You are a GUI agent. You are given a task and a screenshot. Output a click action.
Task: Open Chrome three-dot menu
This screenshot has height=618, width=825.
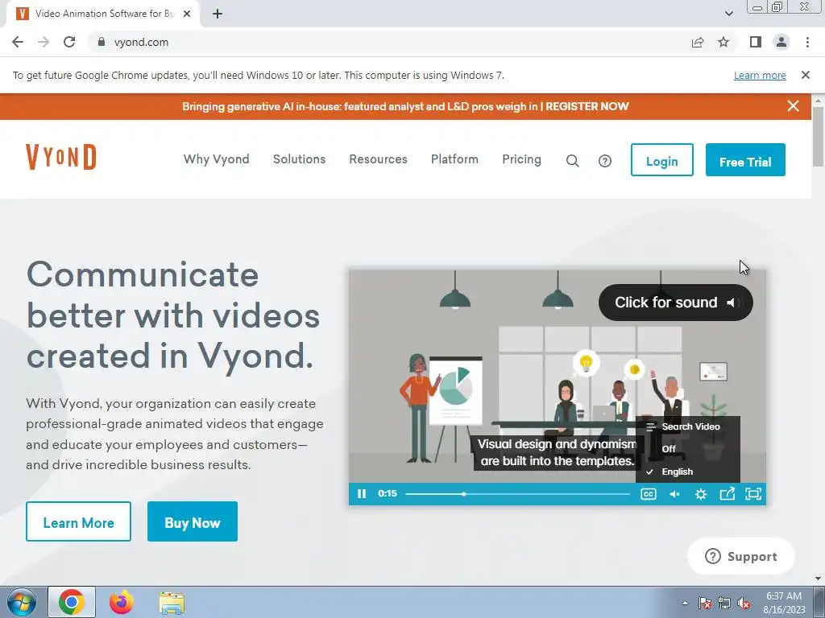[807, 42]
